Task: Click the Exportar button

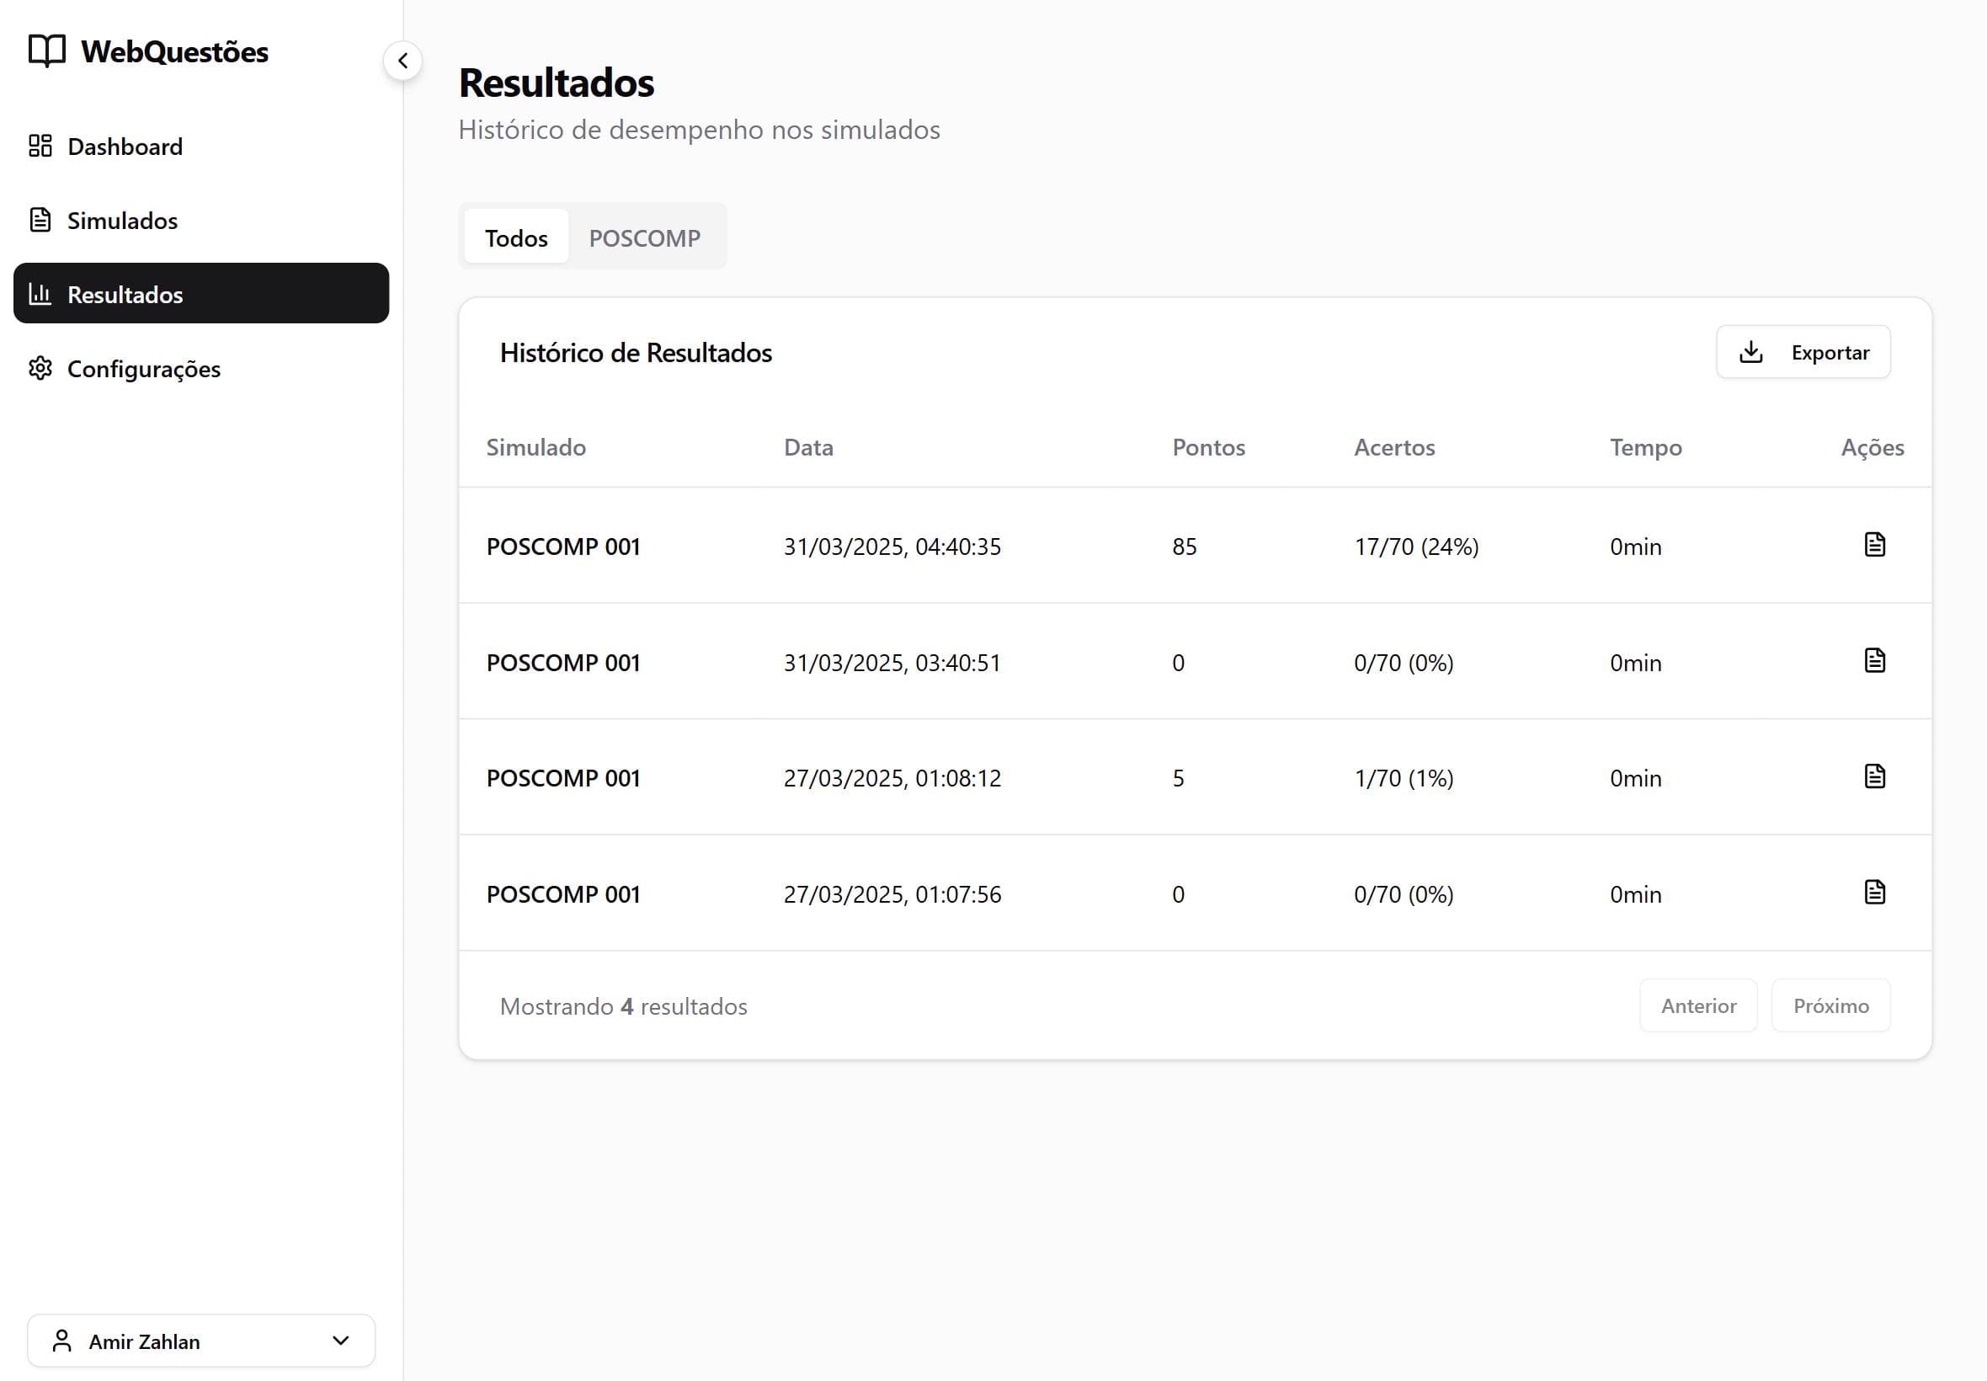Action: click(x=1803, y=351)
